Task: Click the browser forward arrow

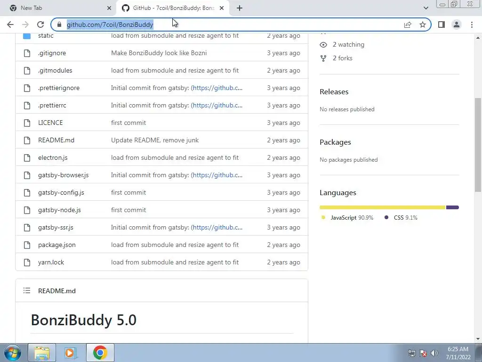Action: (25, 25)
